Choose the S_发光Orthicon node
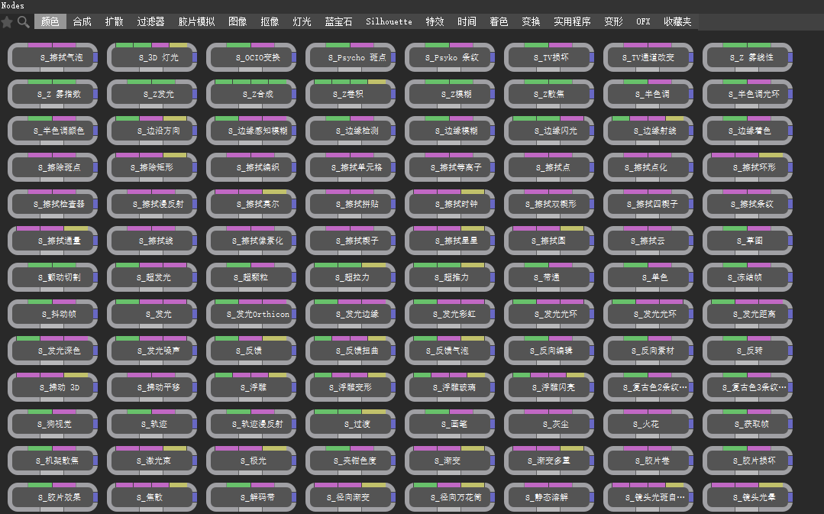The width and height of the screenshot is (824, 514). click(x=251, y=314)
